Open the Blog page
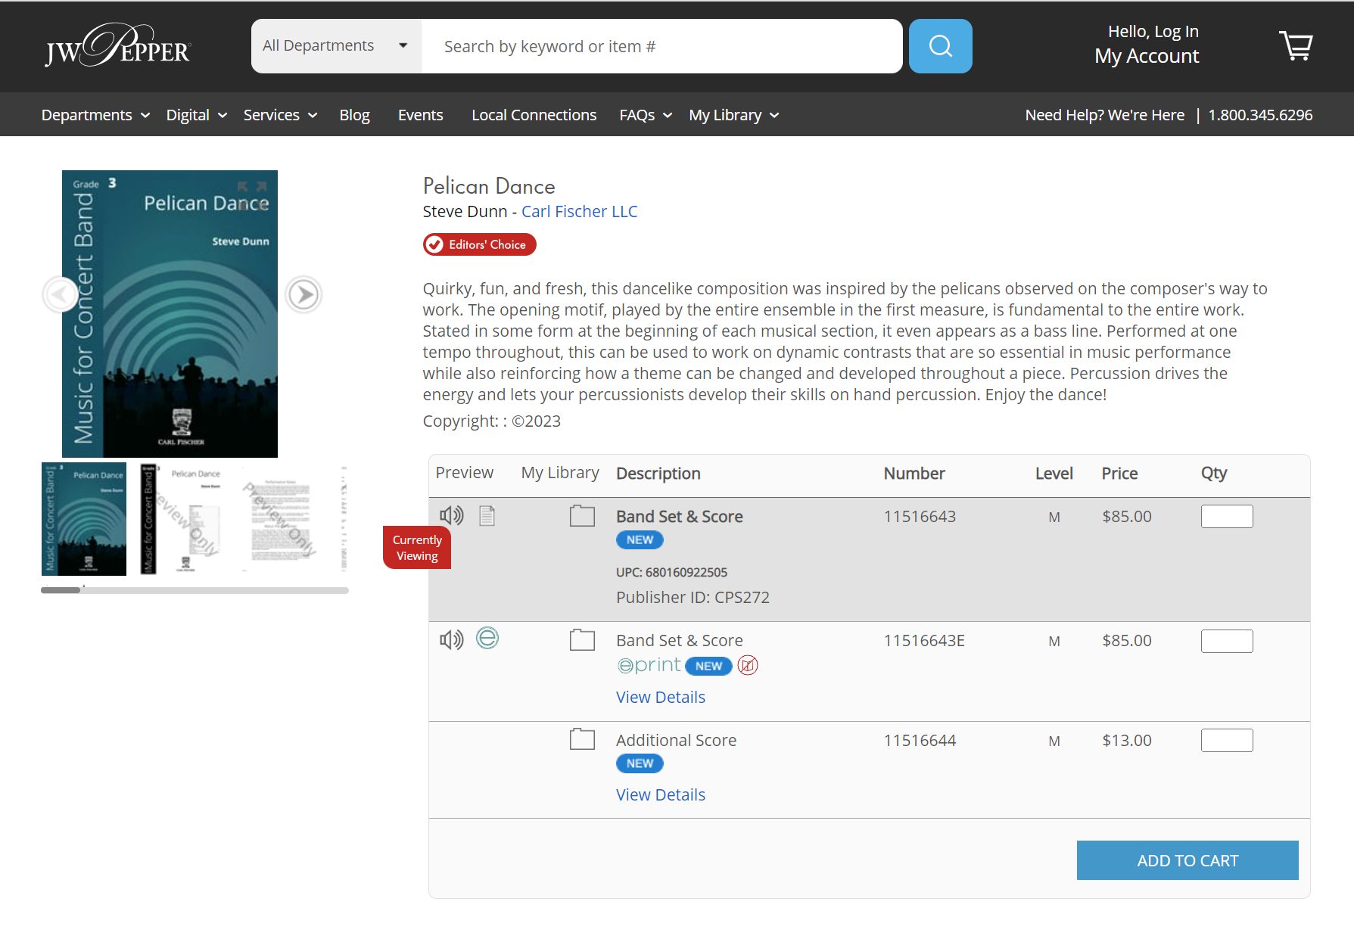Viewport: 1354px width, 942px height. tap(354, 115)
